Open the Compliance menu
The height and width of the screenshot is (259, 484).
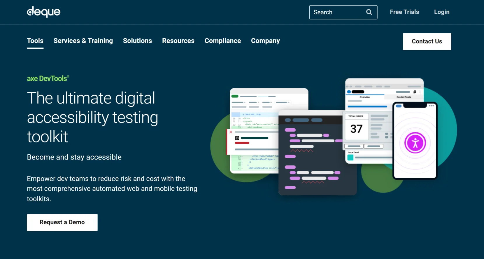pos(223,41)
